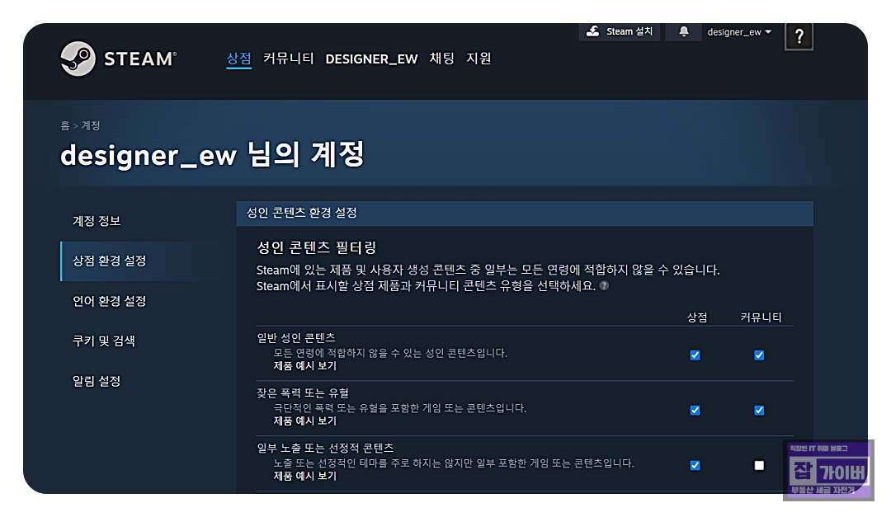The height and width of the screenshot is (517, 891).
Task: Uncheck 상점 box for 잦은 폭력 또는 유혈
Action: click(x=695, y=410)
